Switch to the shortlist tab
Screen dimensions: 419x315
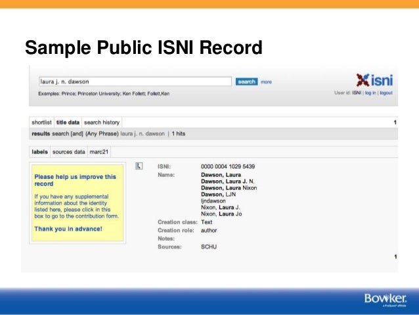coord(41,122)
